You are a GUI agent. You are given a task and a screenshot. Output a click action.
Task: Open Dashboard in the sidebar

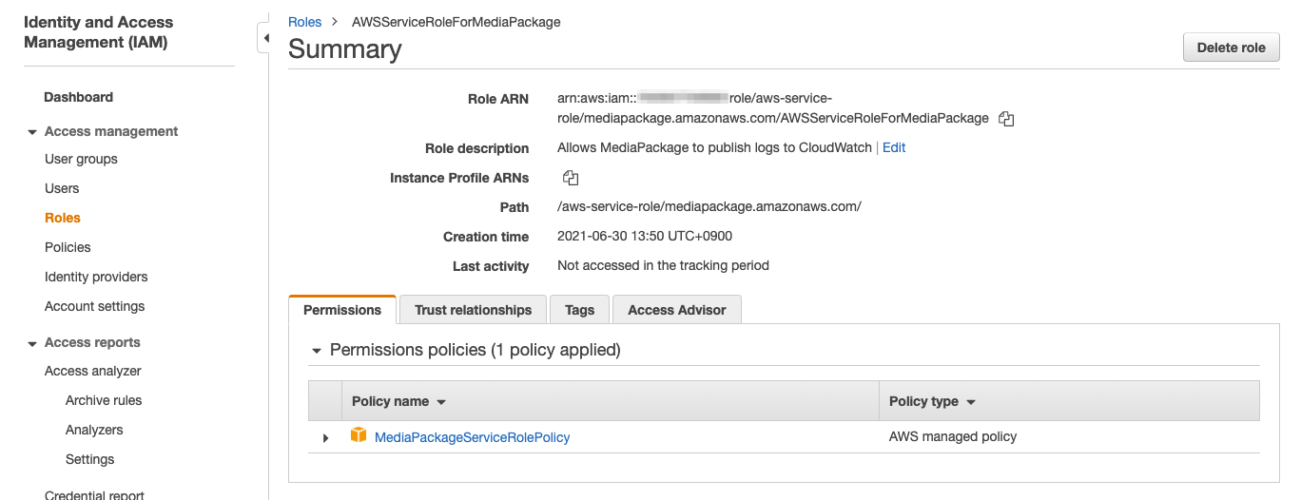[x=78, y=97]
